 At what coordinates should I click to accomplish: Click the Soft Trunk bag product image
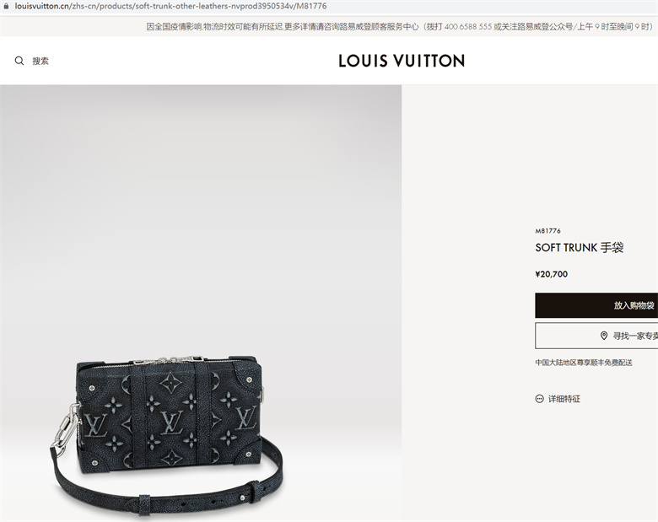click(x=168, y=434)
